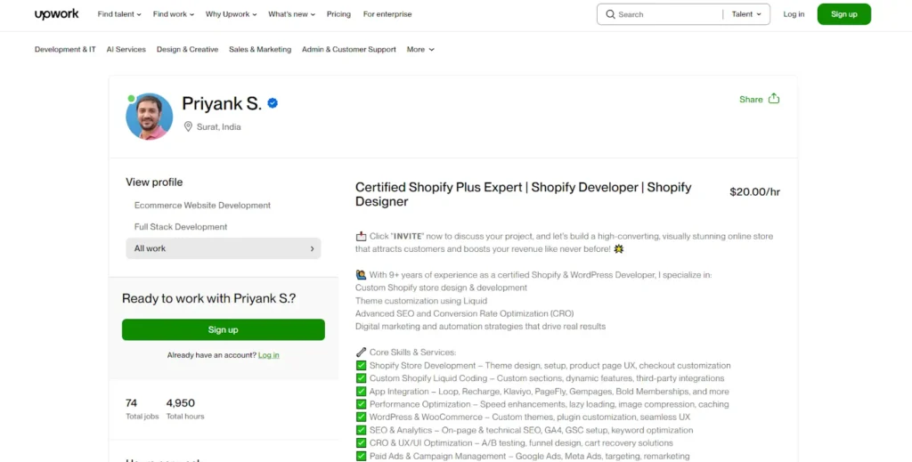912x462 pixels.
Task: Open the Talent search type dropdown
Action: 747,14
